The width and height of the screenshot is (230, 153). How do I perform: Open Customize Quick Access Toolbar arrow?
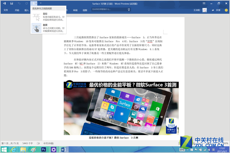[41, 3]
